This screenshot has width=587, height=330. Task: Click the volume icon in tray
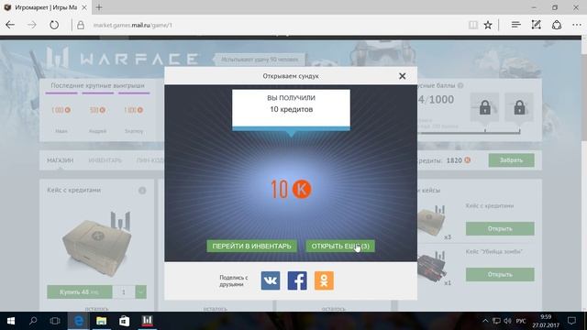[x=507, y=321]
